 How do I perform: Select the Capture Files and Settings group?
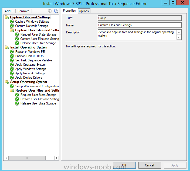click(x=30, y=17)
